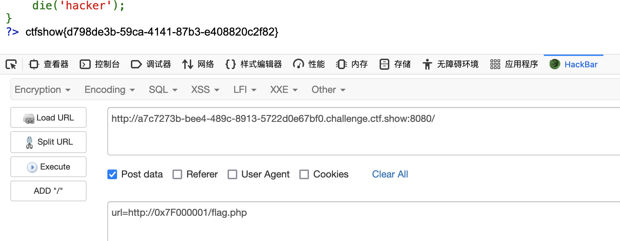Image resolution: width=620 pixels, height=241 pixels.
Task: Click the element picker cursor icon
Action: [11, 65]
